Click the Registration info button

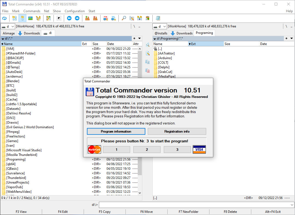[177, 131]
